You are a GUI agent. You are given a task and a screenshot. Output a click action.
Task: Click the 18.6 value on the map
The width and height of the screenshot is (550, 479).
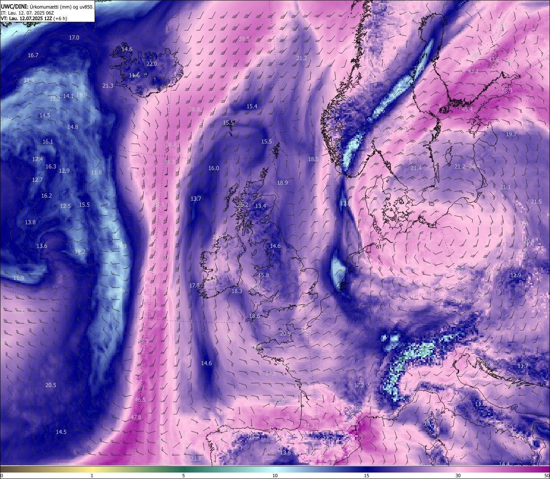click(254, 316)
